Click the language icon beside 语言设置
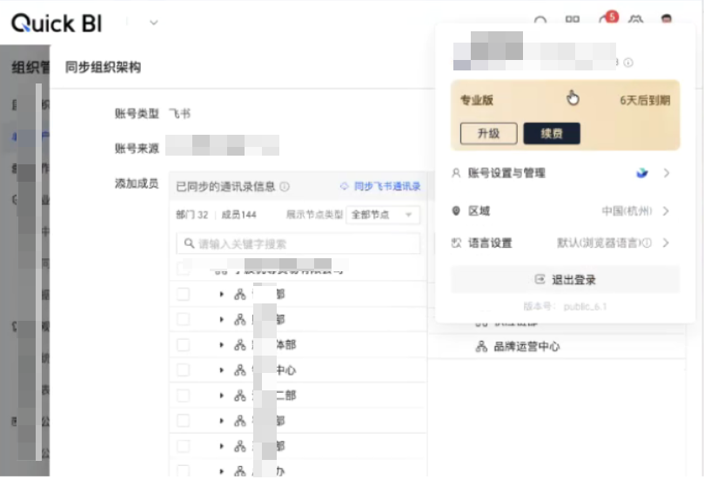This screenshot has height=486, width=704. pyautogui.click(x=456, y=243)
